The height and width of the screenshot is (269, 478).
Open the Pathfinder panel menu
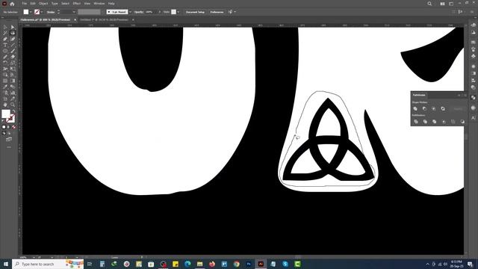pyautogui.click(x=465, y=95)
